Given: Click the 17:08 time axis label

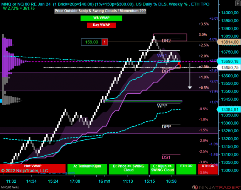Looking at the screenshot, I should (x=75, y=181).
